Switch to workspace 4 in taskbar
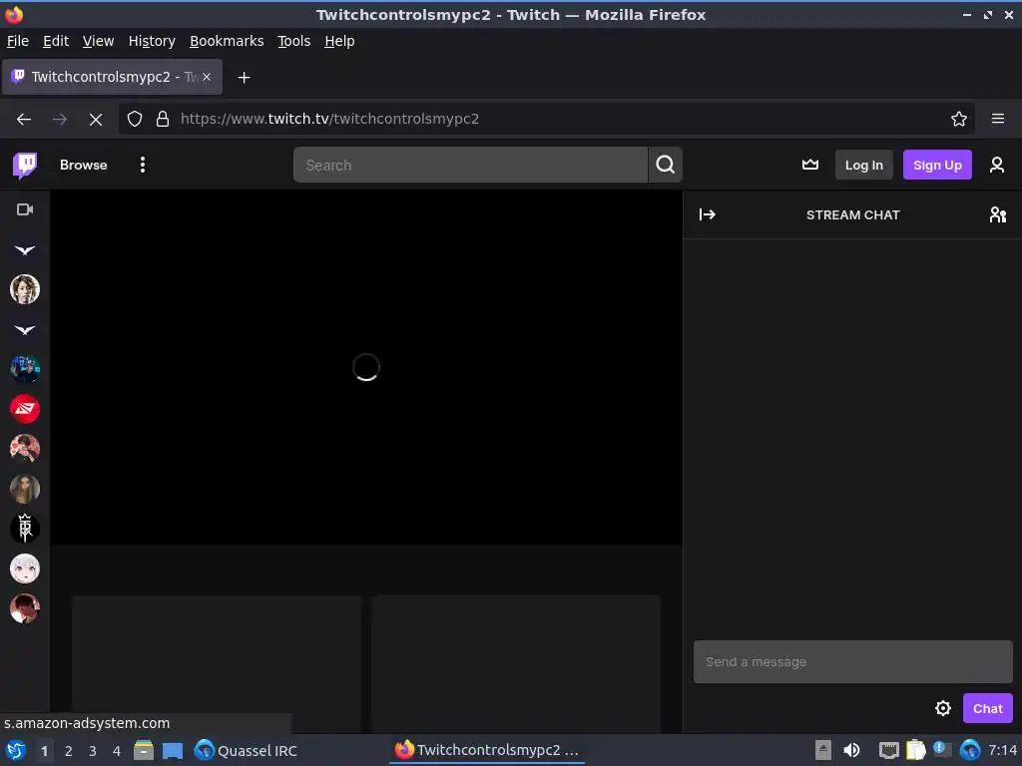 coord(117,751)
